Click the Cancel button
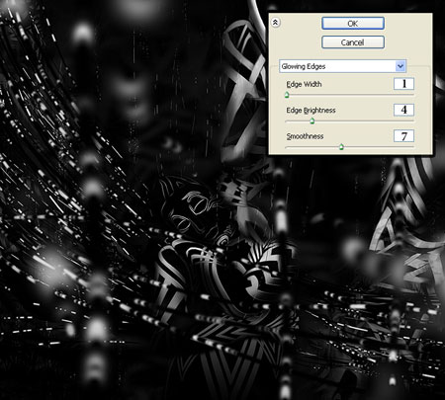Image resolution: width=445 pixels, height=400 pixels. (353, 42)
